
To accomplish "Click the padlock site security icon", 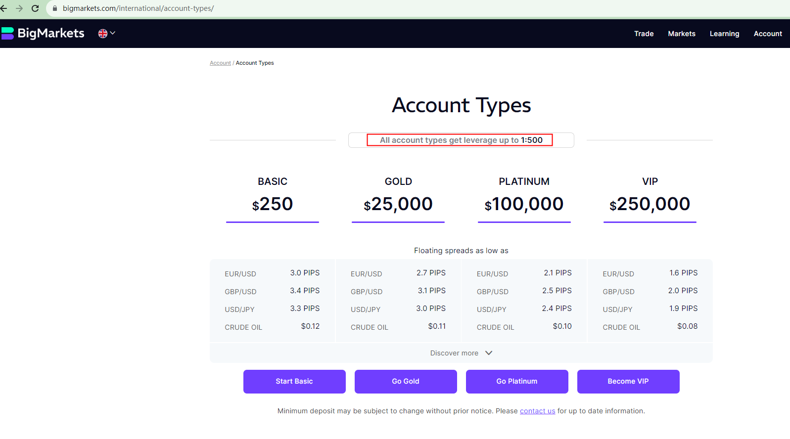I will click(55, 8).
